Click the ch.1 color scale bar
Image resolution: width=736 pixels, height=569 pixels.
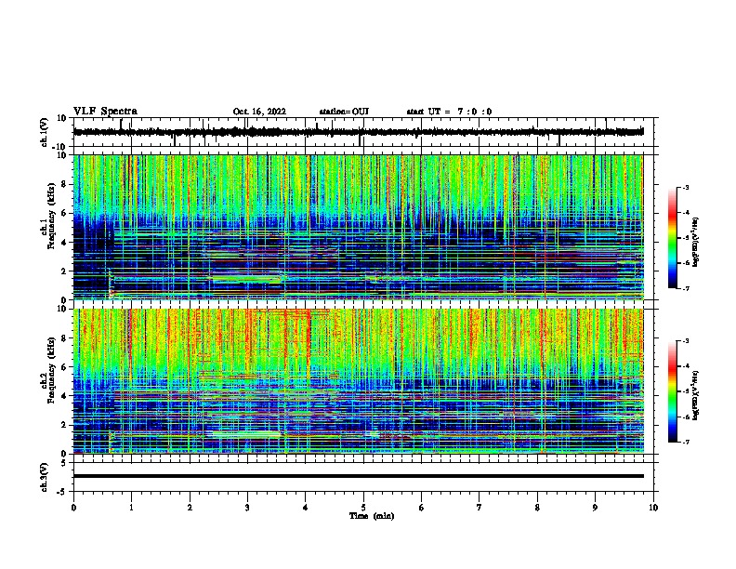[673, 238]
